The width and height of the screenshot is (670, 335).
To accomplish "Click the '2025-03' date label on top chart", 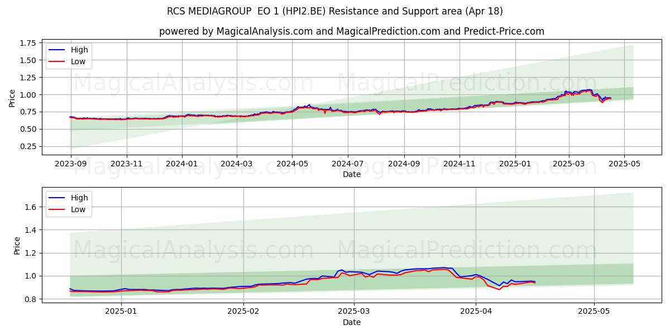I will 569,164.
